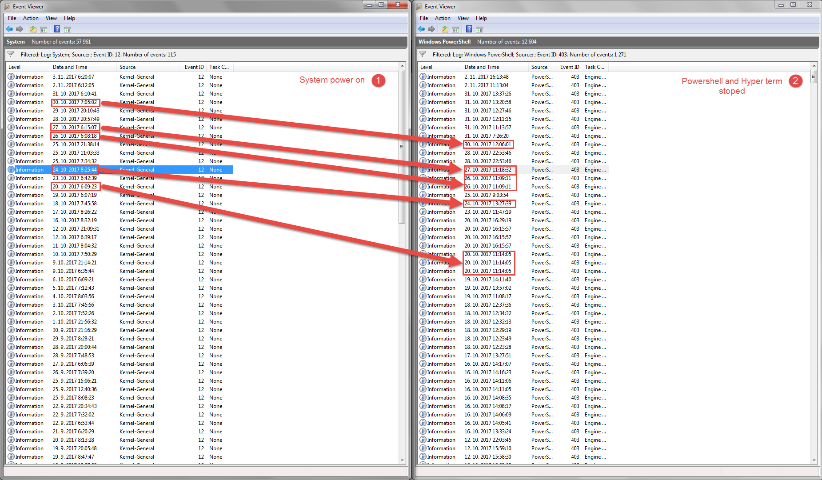
Task: Select highlighted event 24. 10. 2017 8:25:44
Action: coord(120,170)
